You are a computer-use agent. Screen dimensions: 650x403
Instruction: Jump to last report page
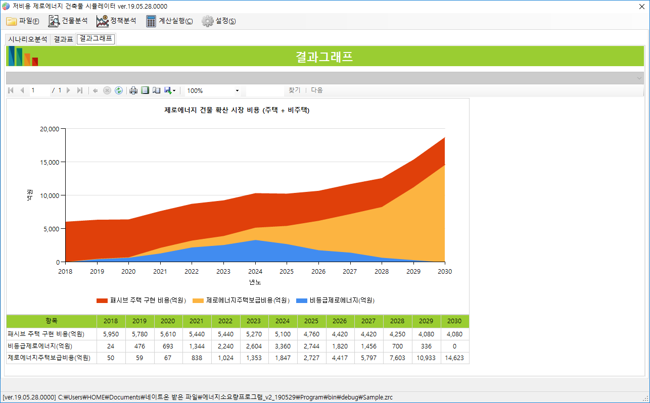point(79,90)
